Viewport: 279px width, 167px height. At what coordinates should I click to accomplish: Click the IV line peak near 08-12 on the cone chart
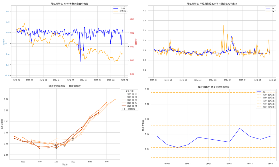[240, 128]
